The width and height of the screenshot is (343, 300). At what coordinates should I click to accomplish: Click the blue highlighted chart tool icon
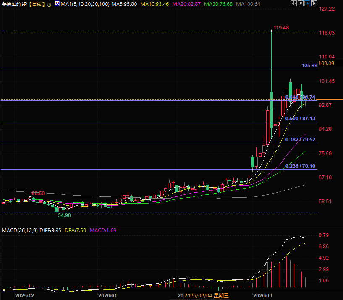307,3
